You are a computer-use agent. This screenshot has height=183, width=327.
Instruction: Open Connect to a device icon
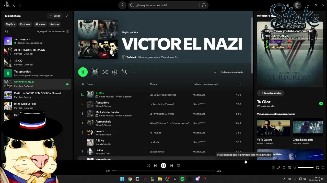(289, 168)
